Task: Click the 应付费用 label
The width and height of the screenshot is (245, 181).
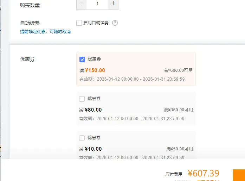Action: pos(174,174)
